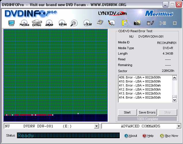Open the disc graph pencil tool
Viewport: 183px width, 144px height.
[x=111, y=23]
